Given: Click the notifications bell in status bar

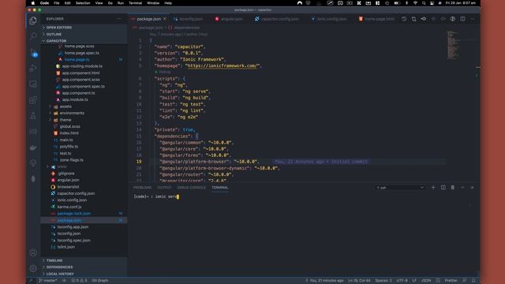Looking at the screenshot, I should pos(473,281).
